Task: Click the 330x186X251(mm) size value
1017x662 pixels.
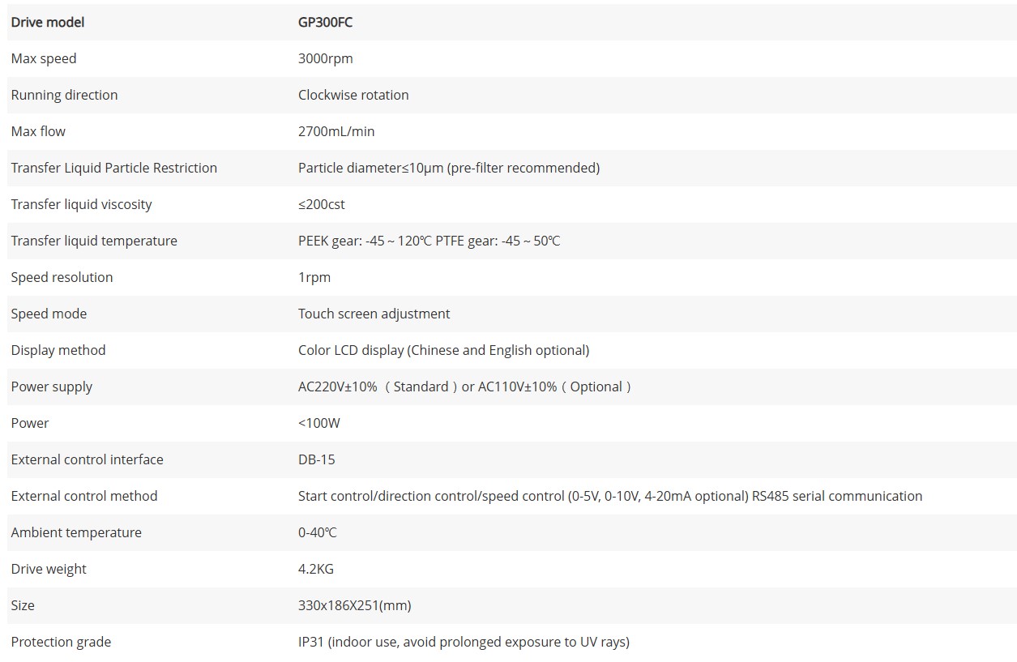Action: click(354, 605)
